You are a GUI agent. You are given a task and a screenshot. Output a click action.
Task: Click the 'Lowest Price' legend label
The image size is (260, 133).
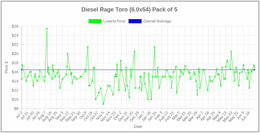tap(114, 21)
